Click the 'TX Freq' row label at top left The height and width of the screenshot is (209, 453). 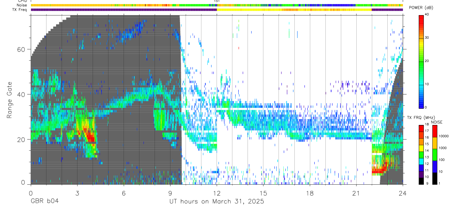coord(20,10)
